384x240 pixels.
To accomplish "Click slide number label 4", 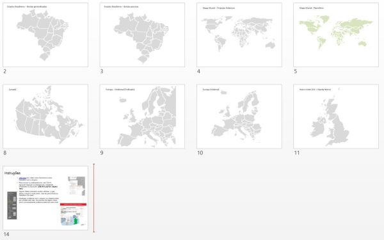I will (198, 71).
